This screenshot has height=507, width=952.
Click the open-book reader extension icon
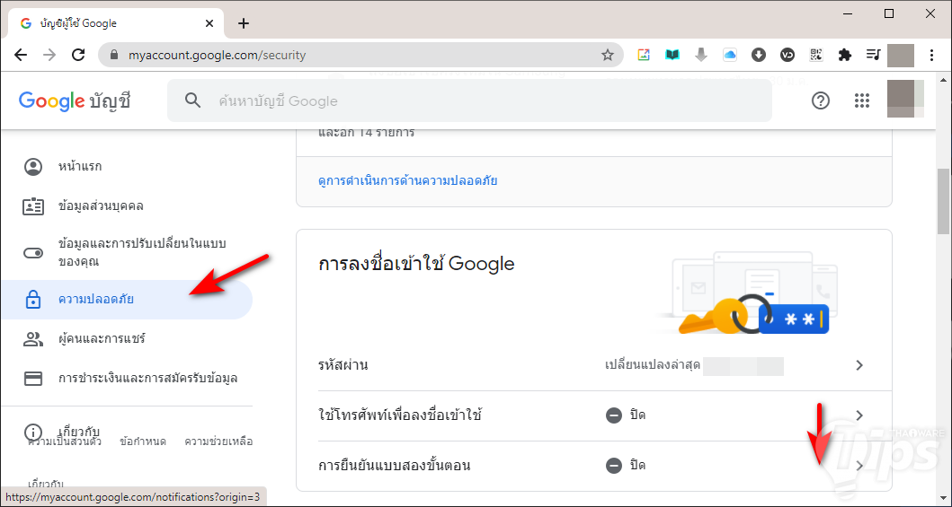click(x=672, y=55)
